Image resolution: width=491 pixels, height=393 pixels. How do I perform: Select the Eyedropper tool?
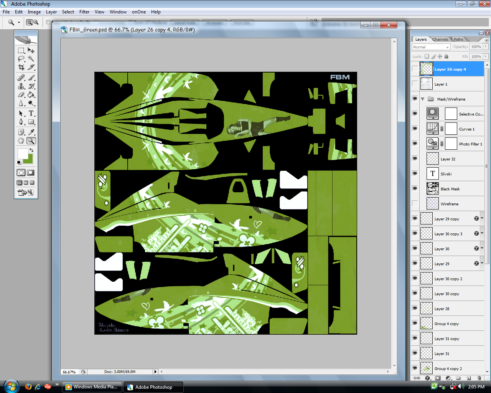[x=31, y=132]
